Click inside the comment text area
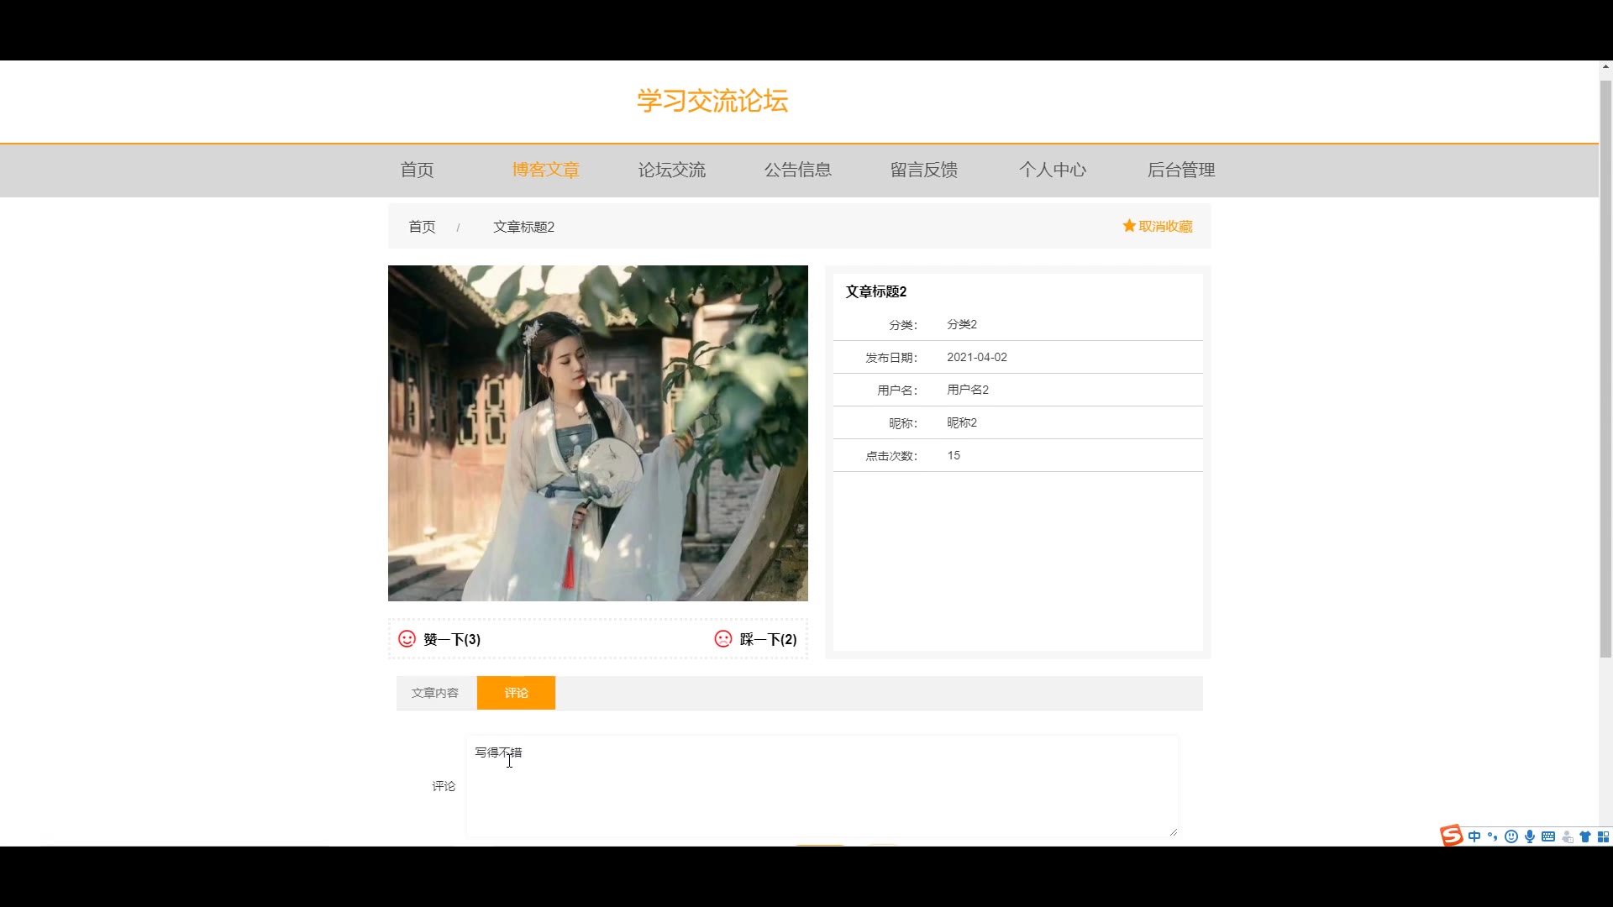This screenshot has height=907, width=1613. pyautogui.click(x=822, y=786)
